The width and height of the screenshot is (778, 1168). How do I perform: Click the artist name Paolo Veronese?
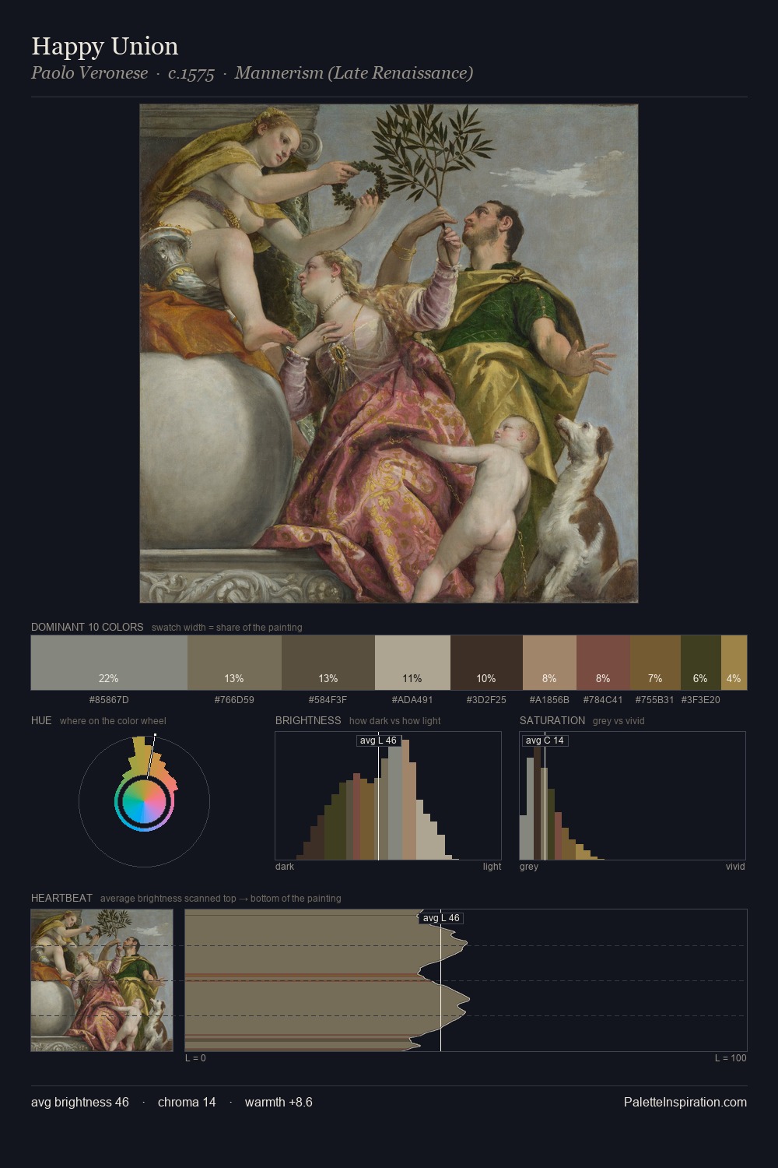pyautogui.click(x=89, y=72)
